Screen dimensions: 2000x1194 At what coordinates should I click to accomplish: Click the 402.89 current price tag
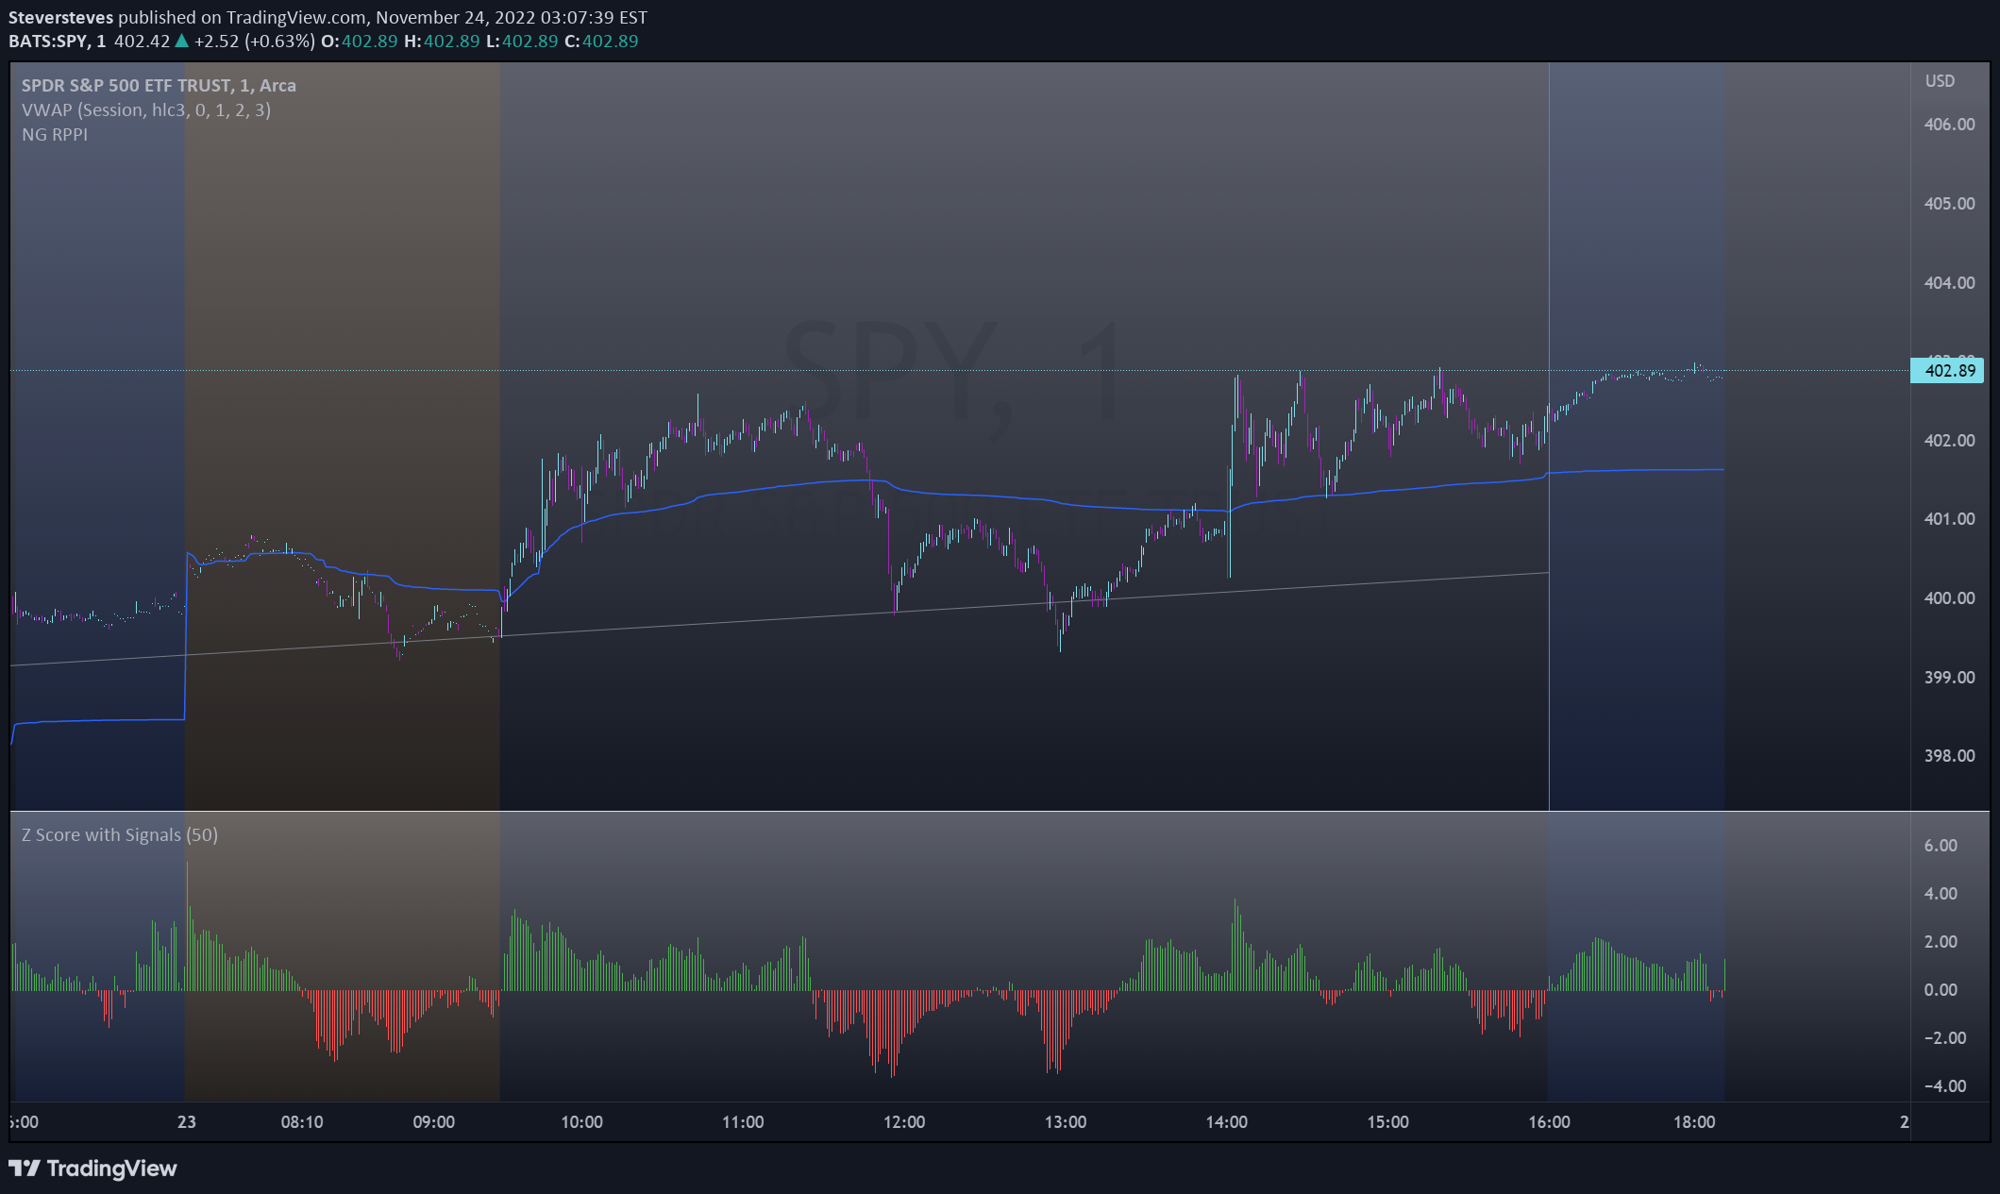(x=1947, y=370)
